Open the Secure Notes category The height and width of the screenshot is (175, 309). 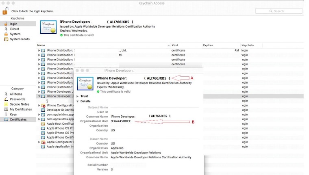tap(20, 104)
